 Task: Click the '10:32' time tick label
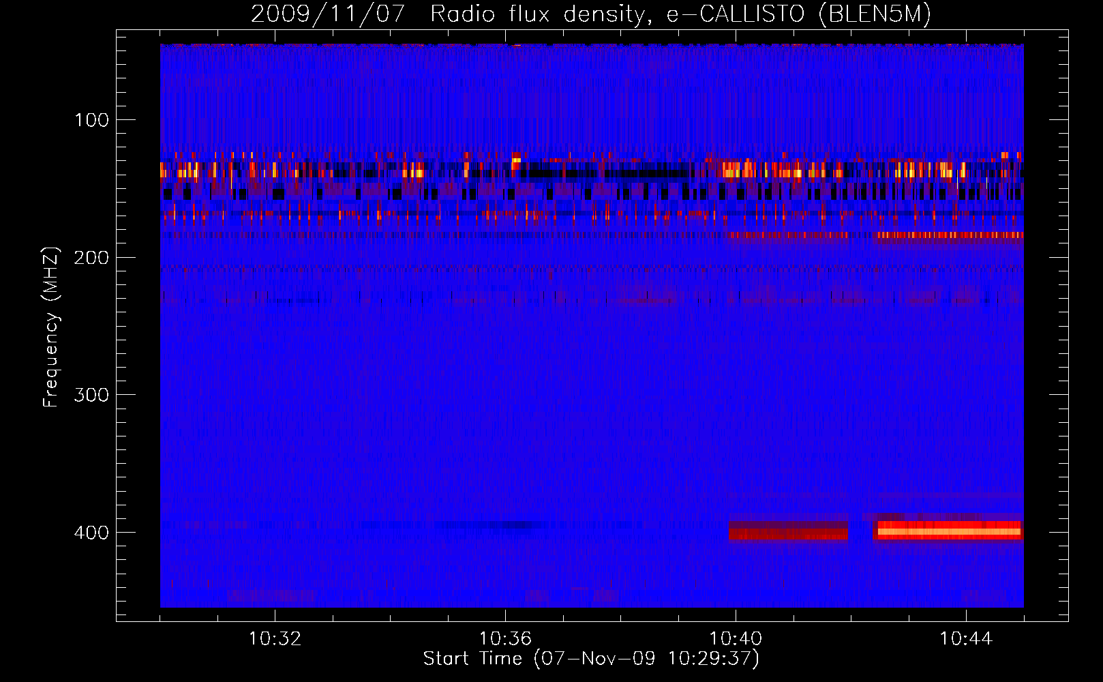click(275, 639)
